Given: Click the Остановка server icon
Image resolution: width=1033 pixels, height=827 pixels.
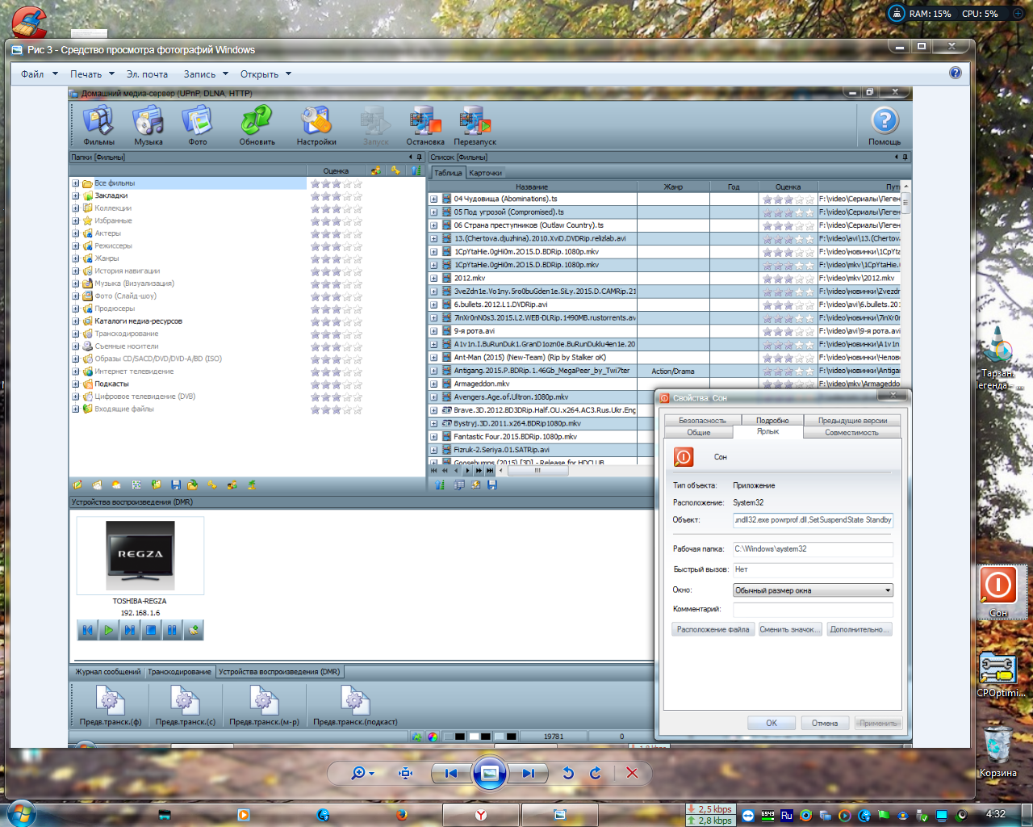Looking at the screenshot, I should (x=424, y=125).
